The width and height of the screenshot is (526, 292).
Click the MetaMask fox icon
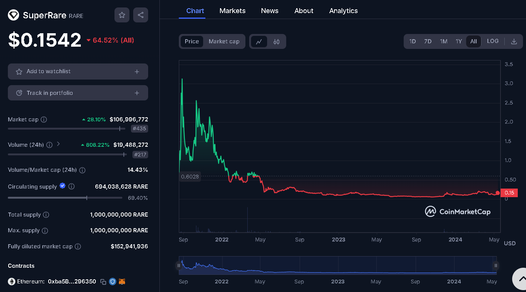122,282
